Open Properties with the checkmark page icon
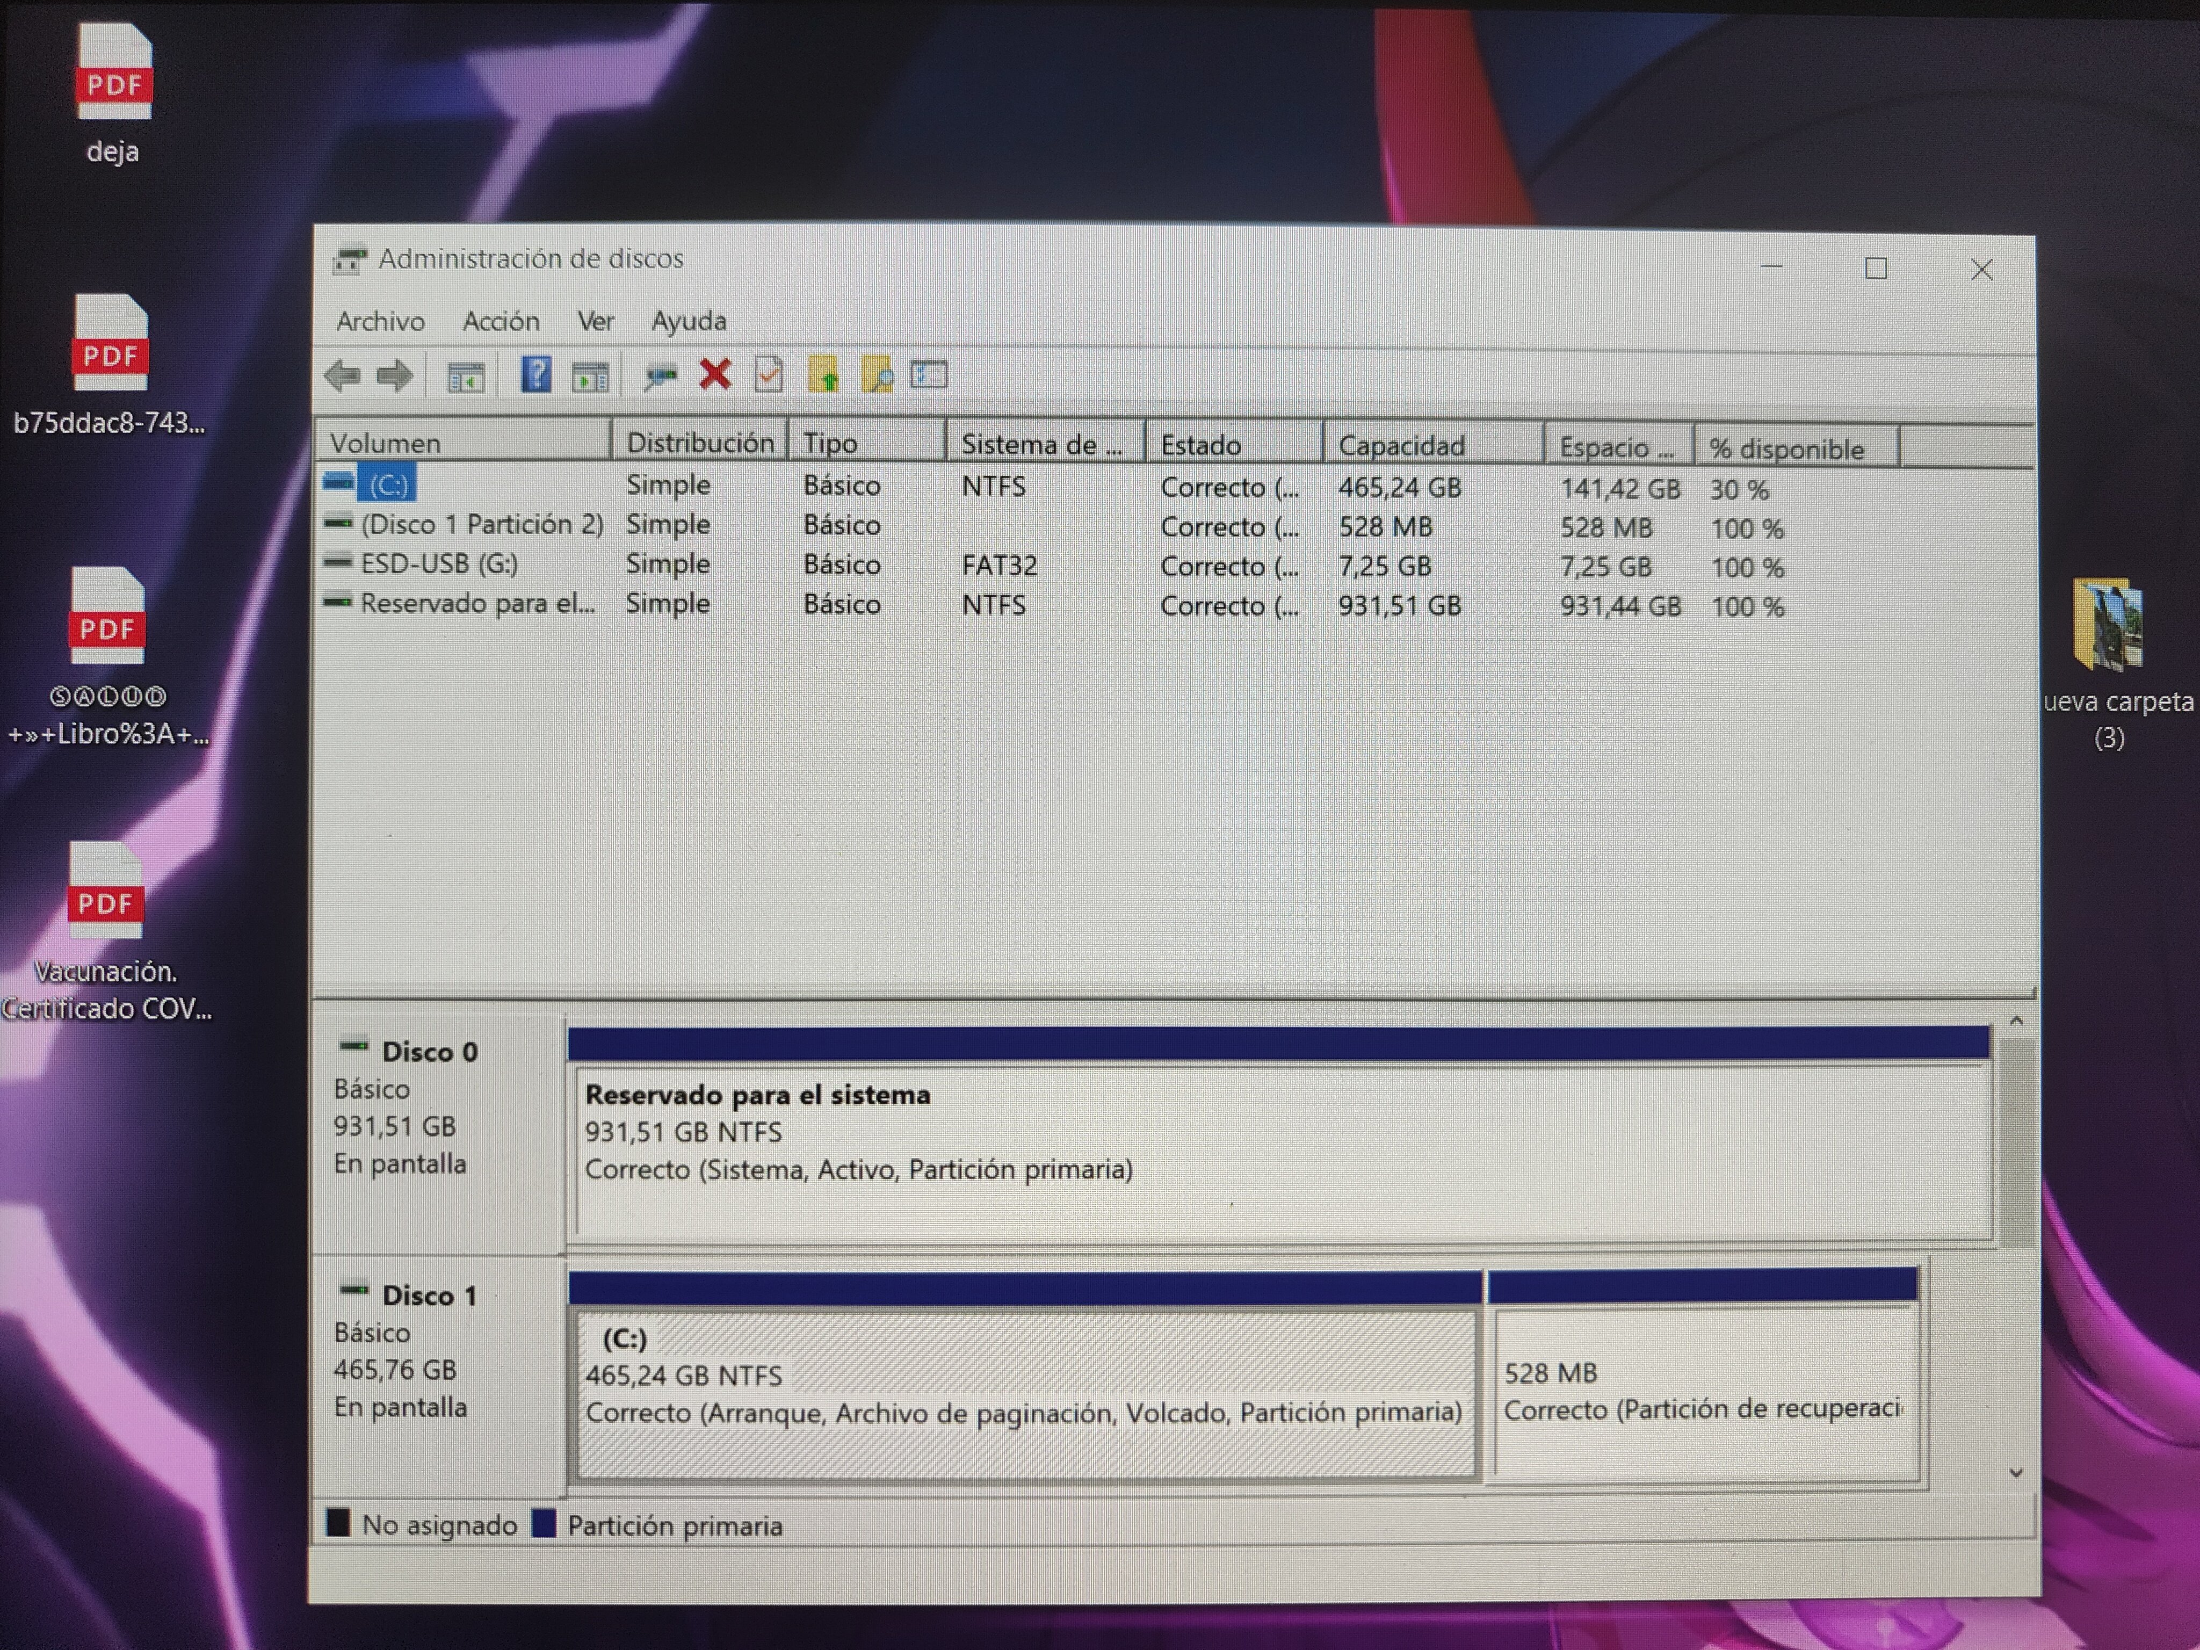Viewport: 2200px width, 1650px height. 769,375
